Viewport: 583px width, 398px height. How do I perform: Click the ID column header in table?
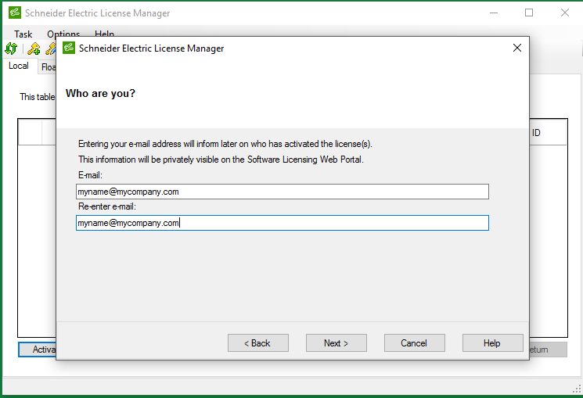pos(548,133)
